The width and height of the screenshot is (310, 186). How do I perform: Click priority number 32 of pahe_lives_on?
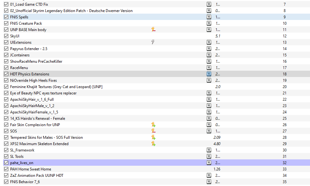click(285, 163)
